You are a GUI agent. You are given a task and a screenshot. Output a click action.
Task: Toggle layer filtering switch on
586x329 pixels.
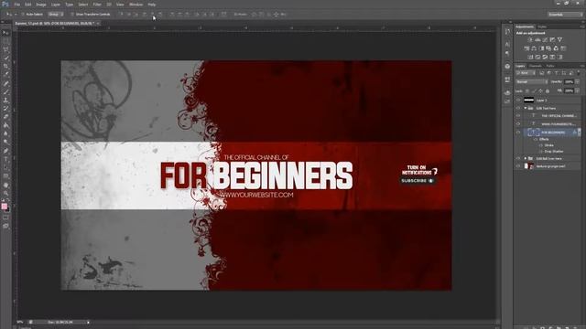(579, 72)
